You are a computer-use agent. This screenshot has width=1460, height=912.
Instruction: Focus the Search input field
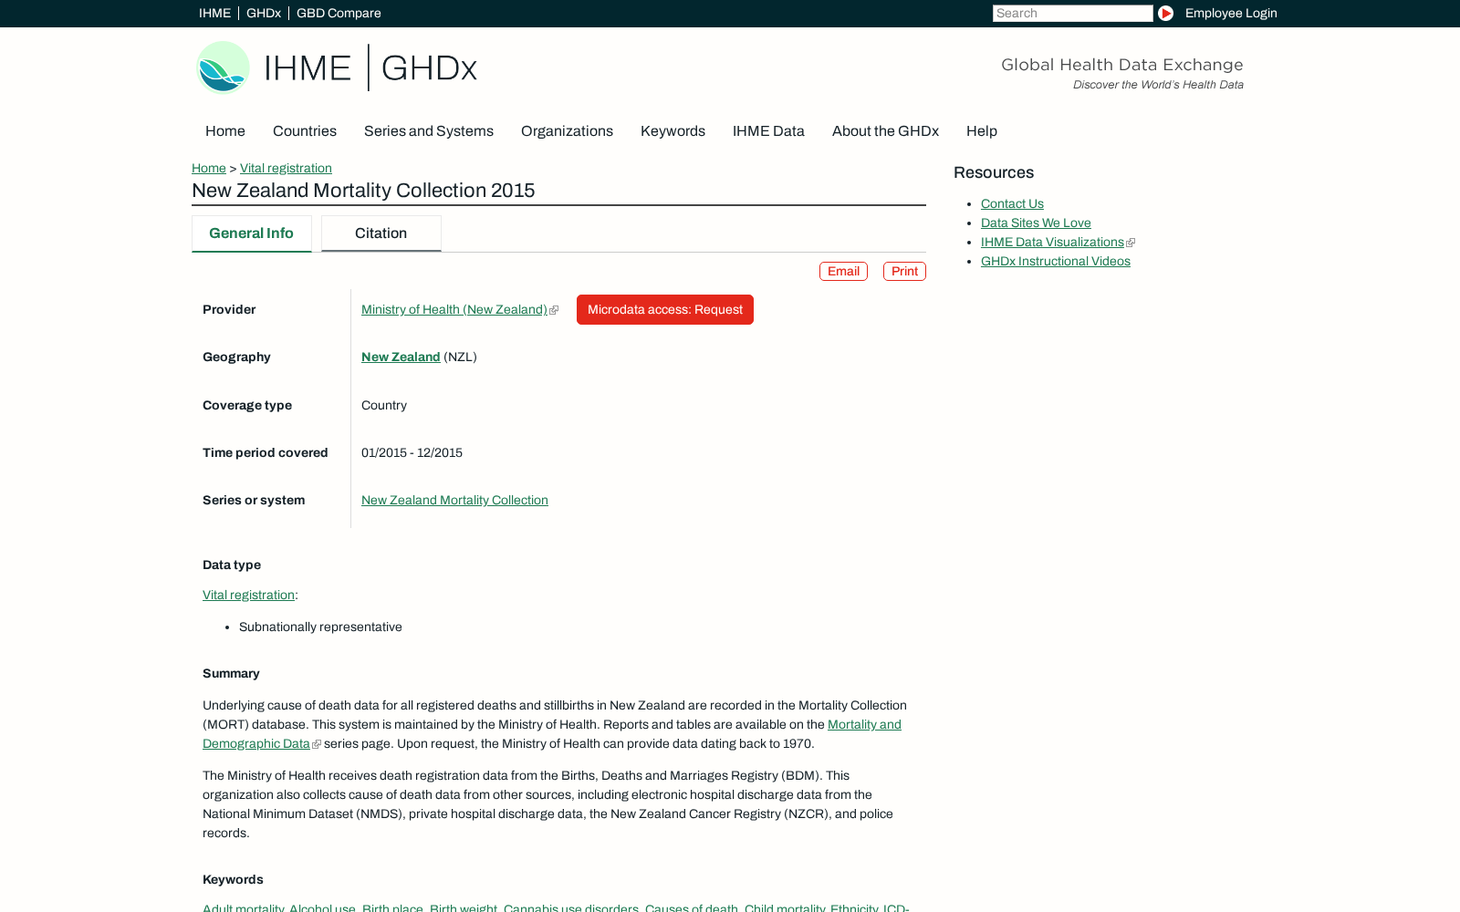(1072, 13)
